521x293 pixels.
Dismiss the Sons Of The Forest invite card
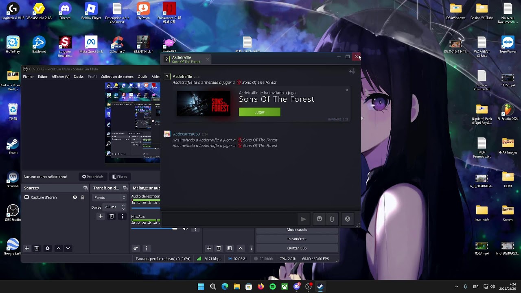[x=347, y=90]
